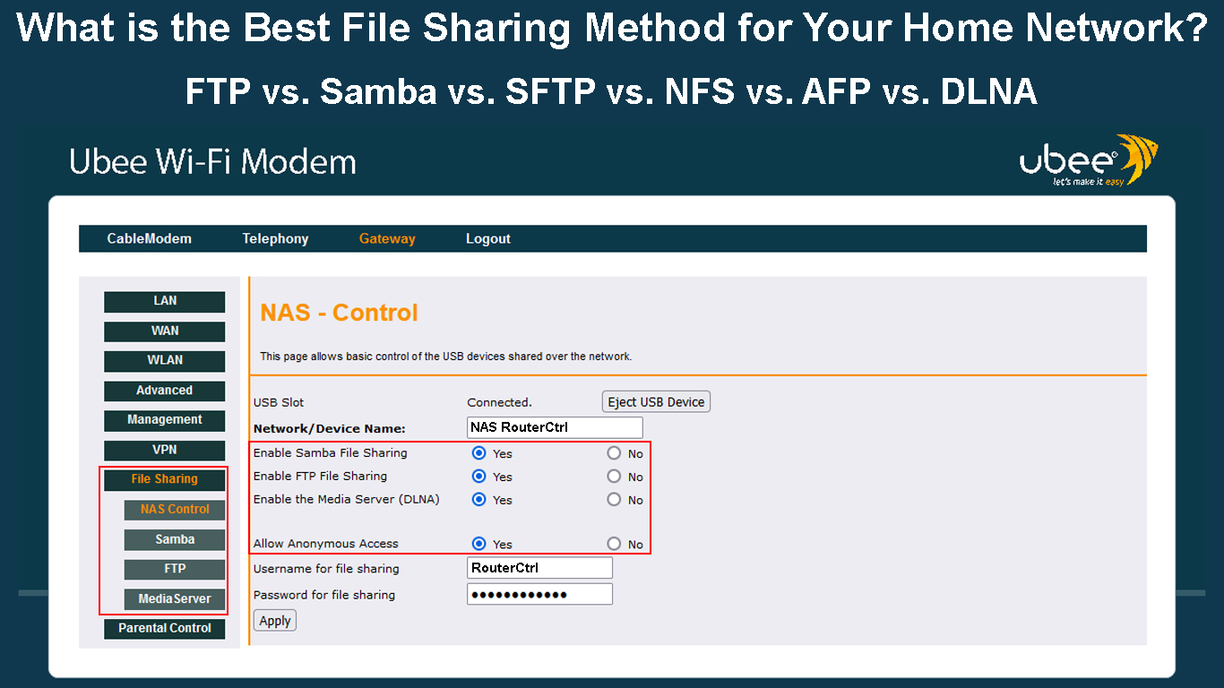Click the Ubee logo icon
The height and width of the screenshot is (688, 1224).
click(1088, 161)
